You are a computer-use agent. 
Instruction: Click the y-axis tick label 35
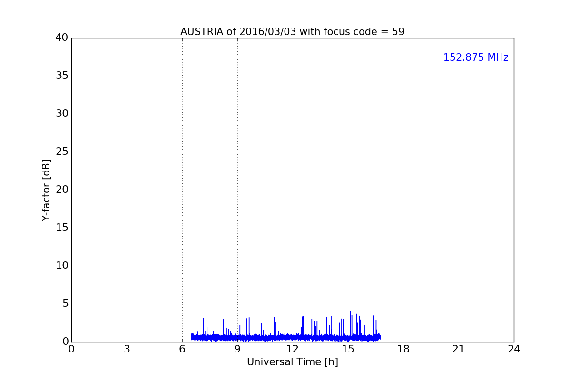[62, 76]
